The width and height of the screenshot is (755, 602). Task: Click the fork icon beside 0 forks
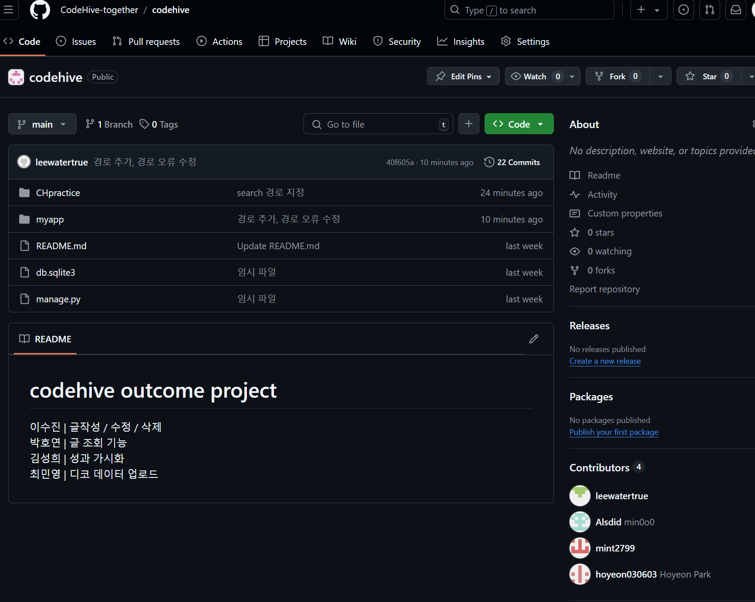coord(575,271)
